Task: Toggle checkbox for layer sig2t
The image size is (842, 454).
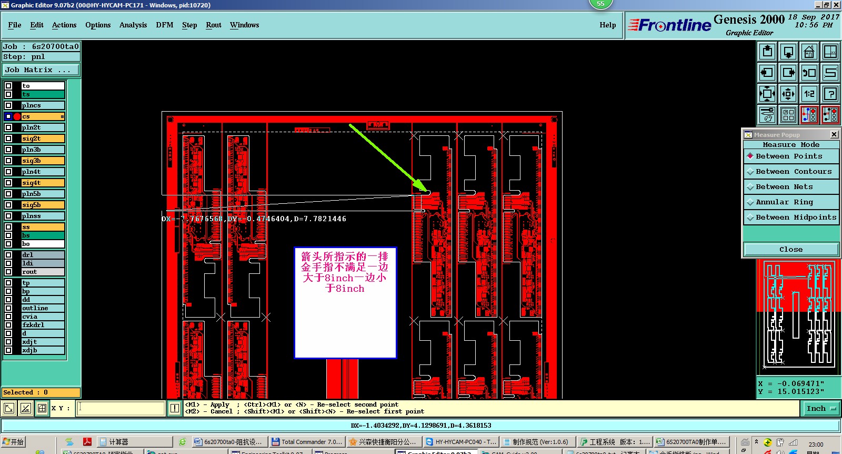Action: [8, 139]
